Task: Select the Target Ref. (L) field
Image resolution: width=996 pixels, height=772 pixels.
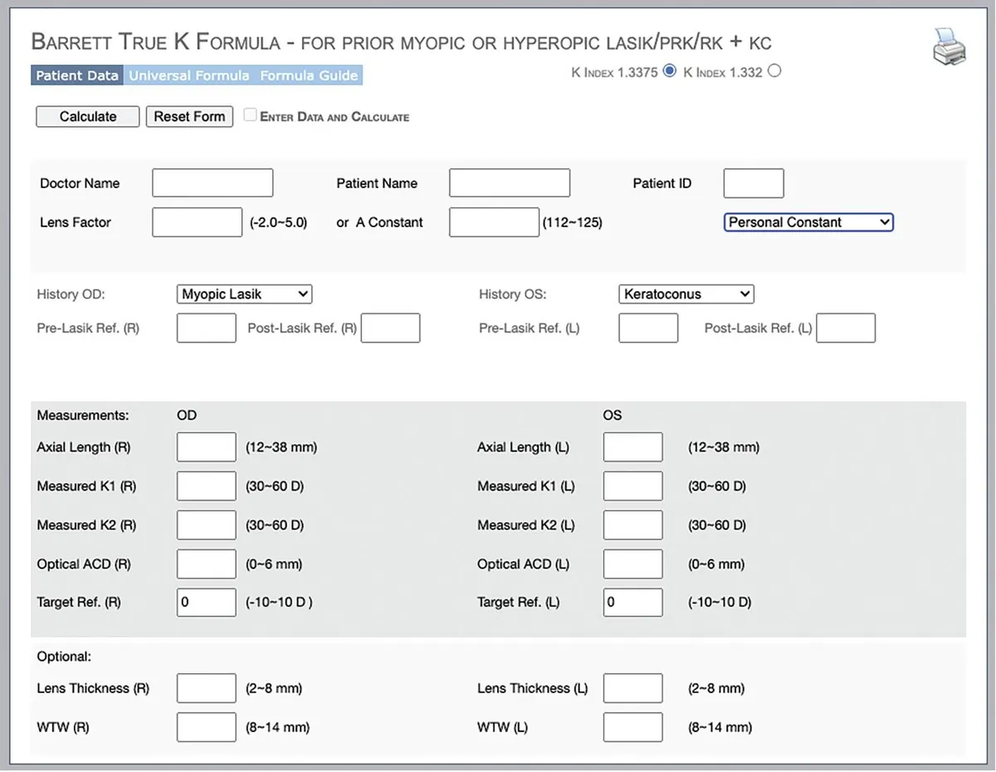Action: [x=632, y=603]
